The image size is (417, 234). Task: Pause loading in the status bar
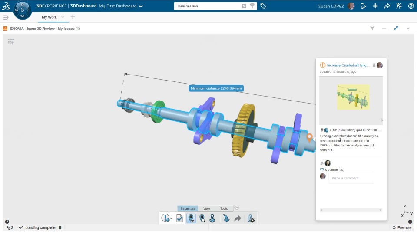60,227
